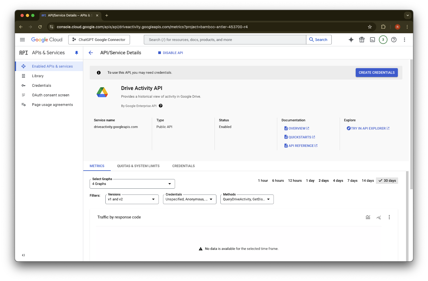Viewport: 428px width, 281px height.
Task: Focus the resources search field
Action: (x=225, y=40)
